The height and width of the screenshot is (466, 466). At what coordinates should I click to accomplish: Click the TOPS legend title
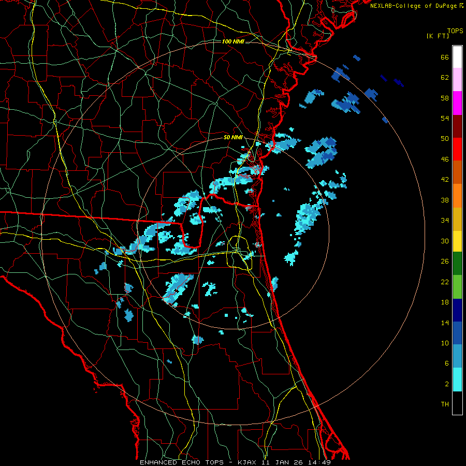455,31
